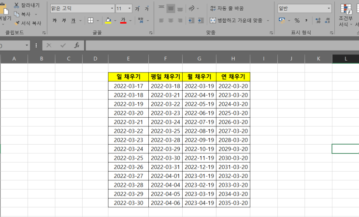Toggle Wrap Text (자동 줄 바꿈)
Screen dimensions: 359x217
[227, 9]
